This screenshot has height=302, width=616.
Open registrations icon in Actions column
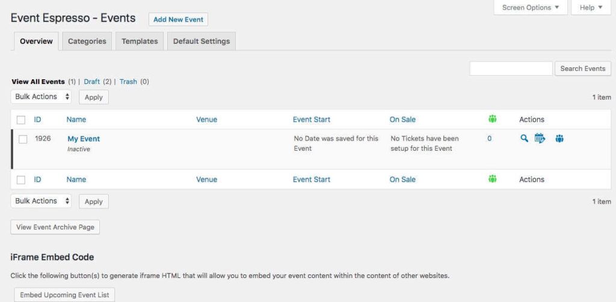559,139
